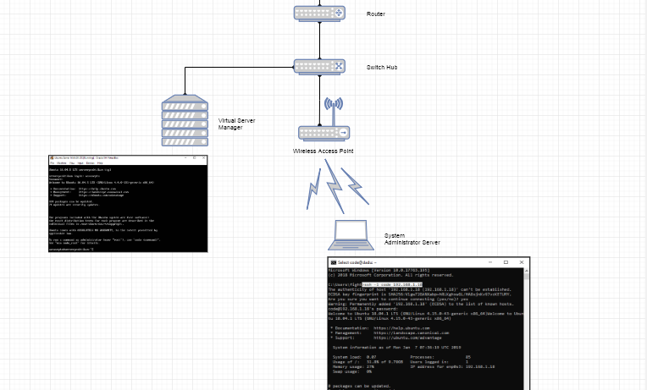Select the Wireless Access Point icon
The width and height of the screenshot is (647, 390).
[x=323, y=133]
